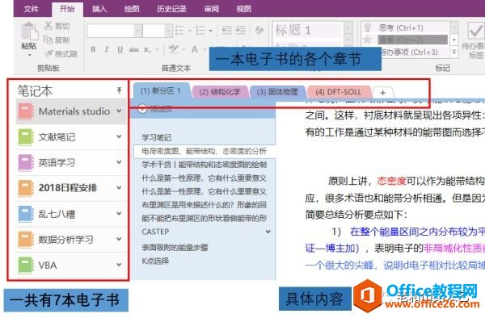Expand the 乱七八糟 notebook chevron
The width and height of the screenshot is (485, 318).
119,213
